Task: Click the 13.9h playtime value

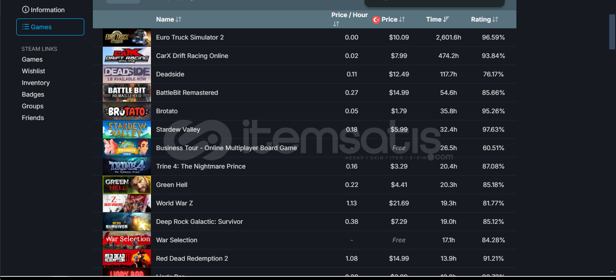Action: click(x=448, y=258)
